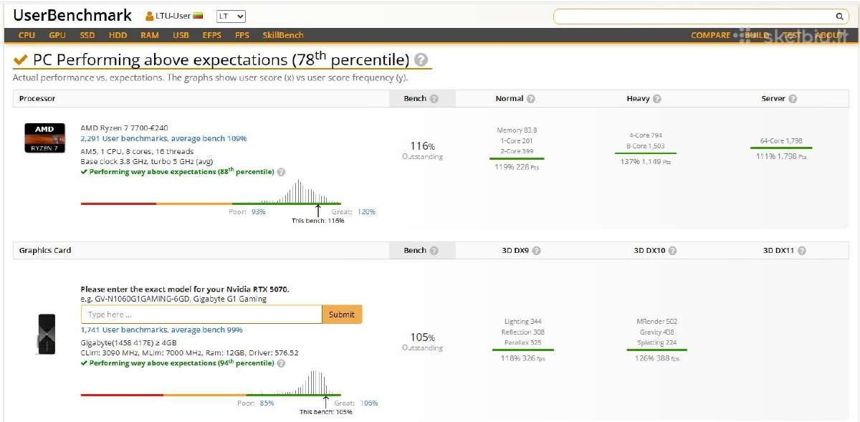Click processor Great 120% link
Image resolution: width=860 pixels, height=422 pixels.
(366, 212)
